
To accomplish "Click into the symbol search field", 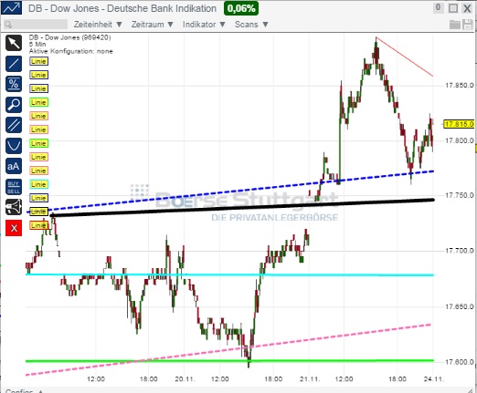I will (x=36, y=25).
